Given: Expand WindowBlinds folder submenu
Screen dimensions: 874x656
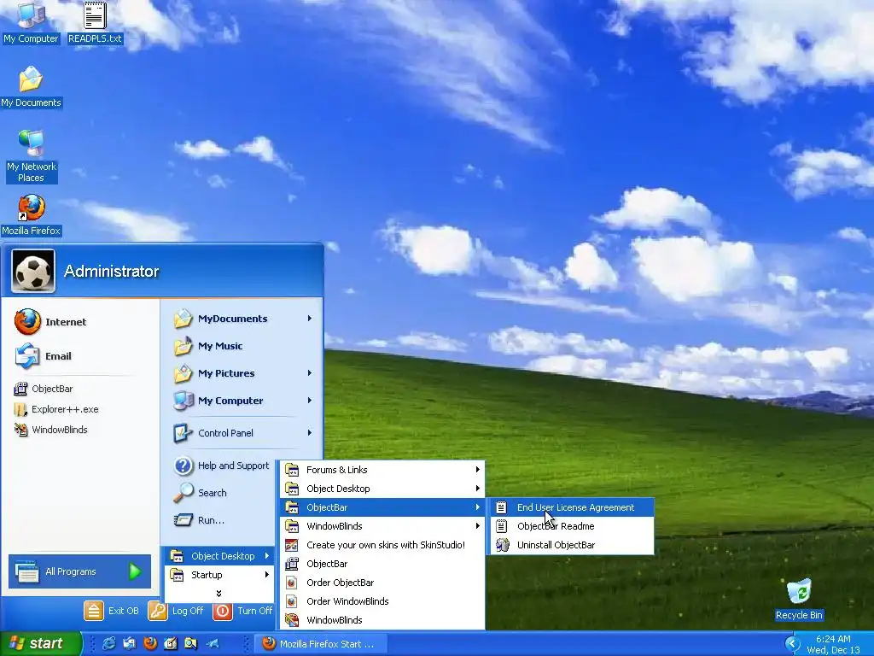Looking at the screenshot, I should (x=382, y=526).
